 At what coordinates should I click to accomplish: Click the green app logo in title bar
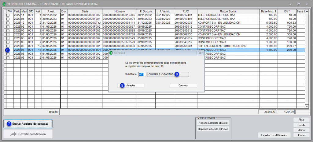point(4,4)
